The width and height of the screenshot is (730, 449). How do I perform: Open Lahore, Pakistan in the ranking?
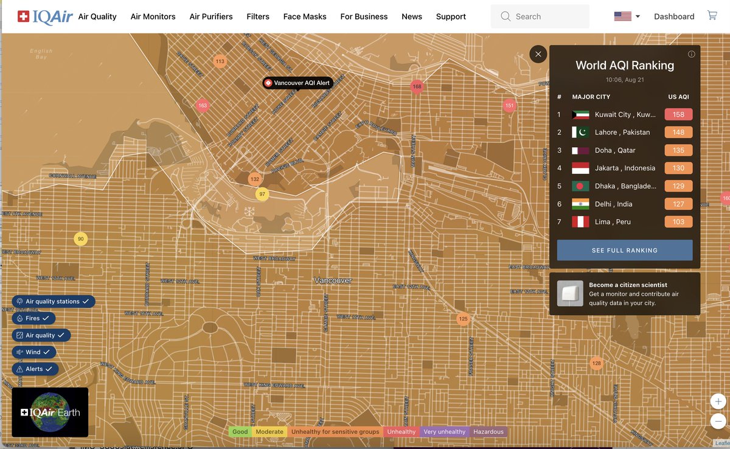pos(625,132)
